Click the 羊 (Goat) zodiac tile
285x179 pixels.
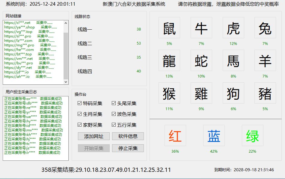tap(265, 60)
